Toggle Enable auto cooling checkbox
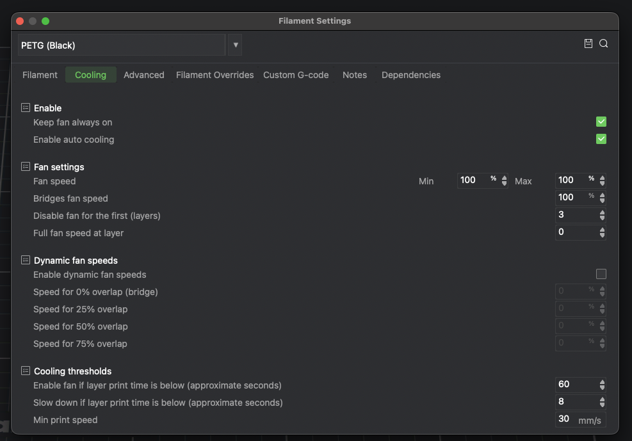This screenshot has width=632, height=441. (x=601, y=139)
